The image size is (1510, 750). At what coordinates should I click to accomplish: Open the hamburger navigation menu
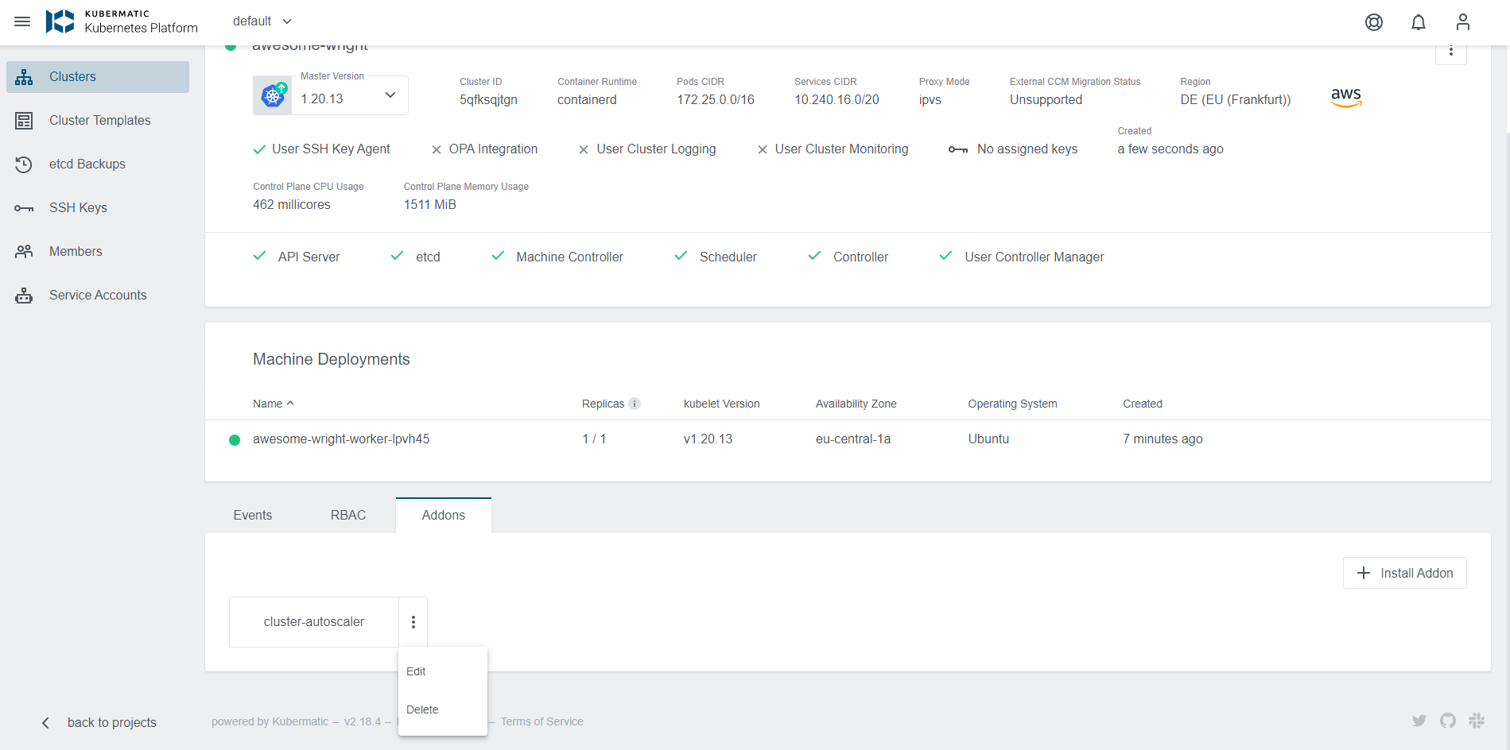22,21
